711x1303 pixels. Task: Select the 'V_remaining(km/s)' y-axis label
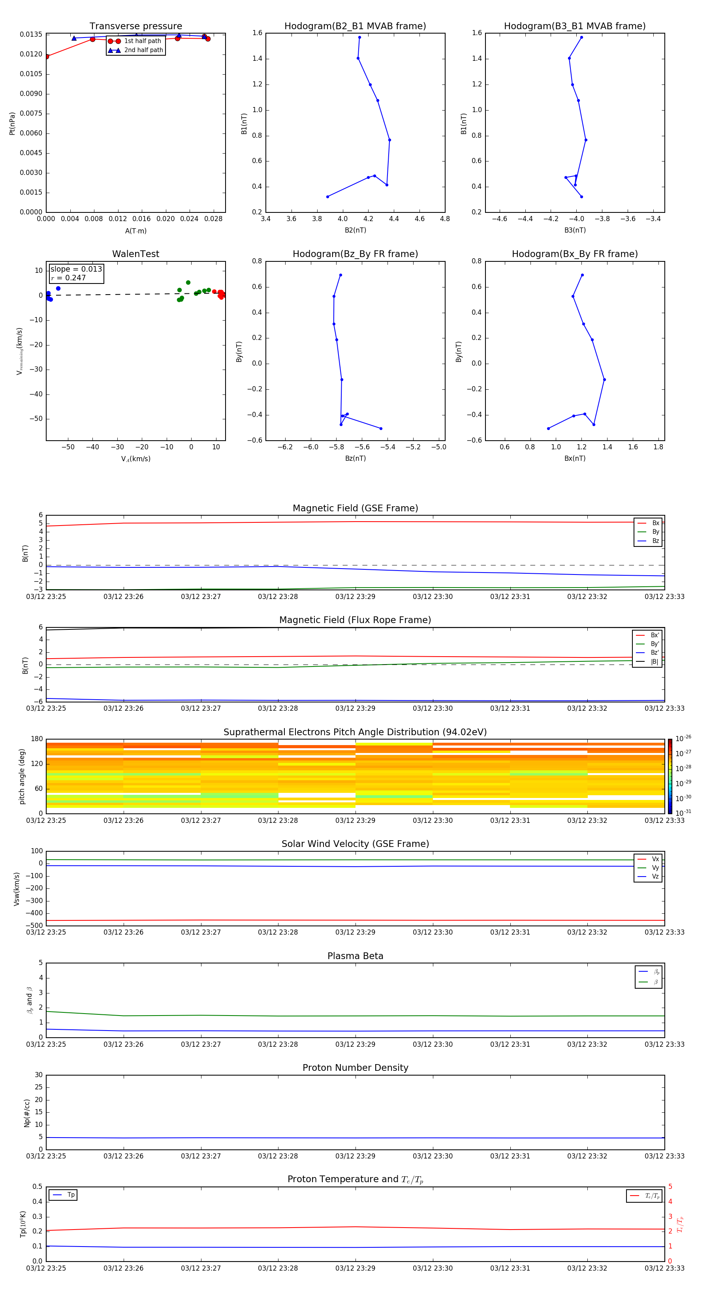coord(19,351)
